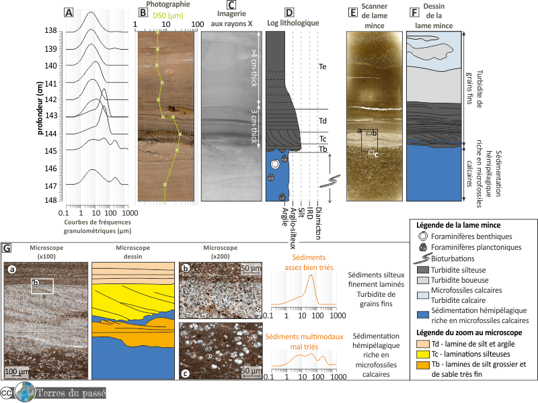The image size is (538, 403).
Task: Click the 'Photographie' heading
Action: [x=168, y=4]
